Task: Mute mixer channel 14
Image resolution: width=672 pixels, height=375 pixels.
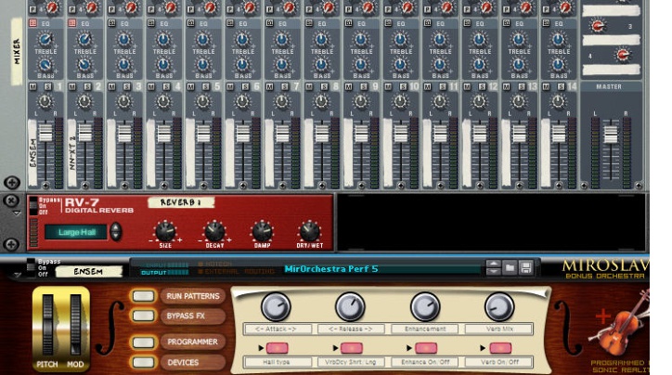Action: pos(546,87)
